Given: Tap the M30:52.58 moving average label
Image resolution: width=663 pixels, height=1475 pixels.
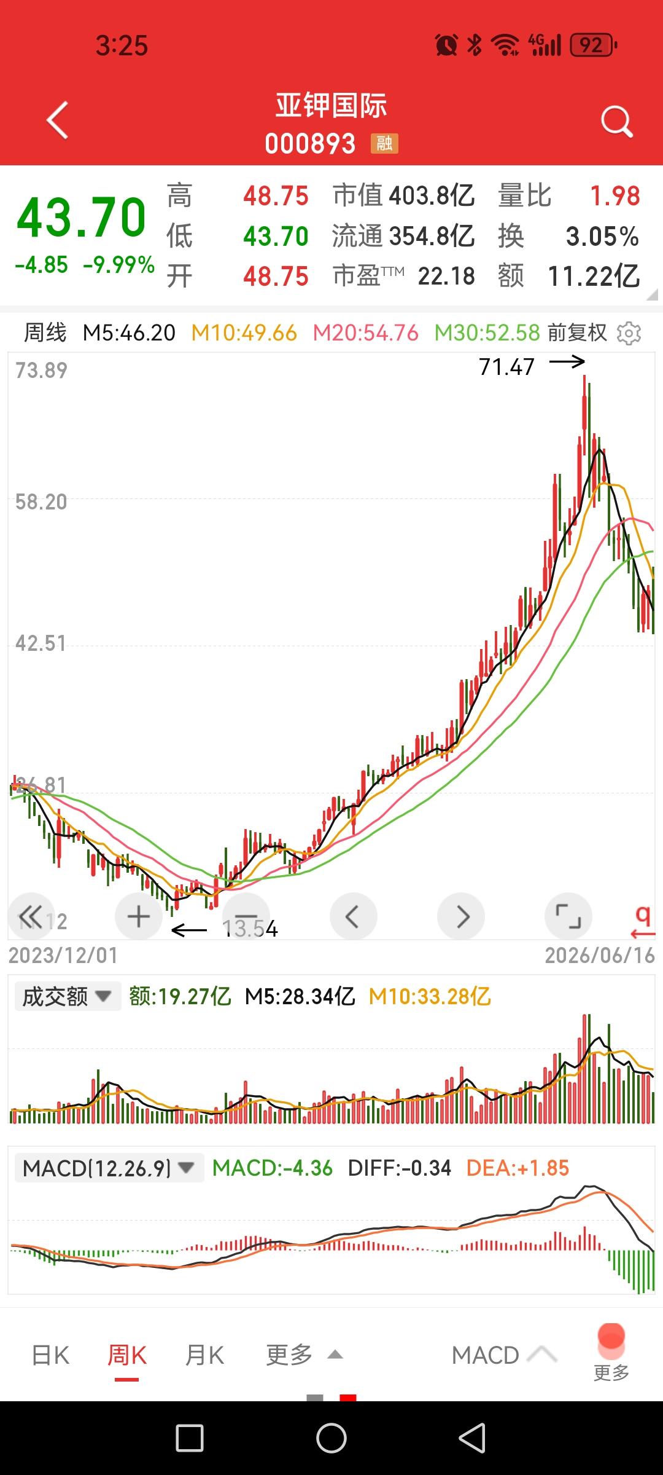Looking at the screenshot, I should 487,333.
